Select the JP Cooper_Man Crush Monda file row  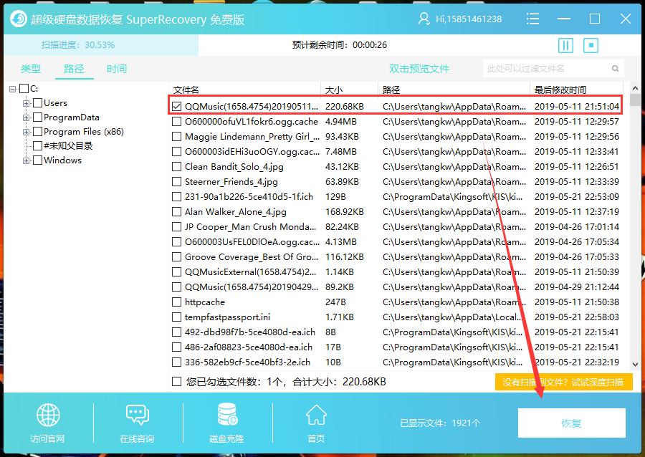395,227
